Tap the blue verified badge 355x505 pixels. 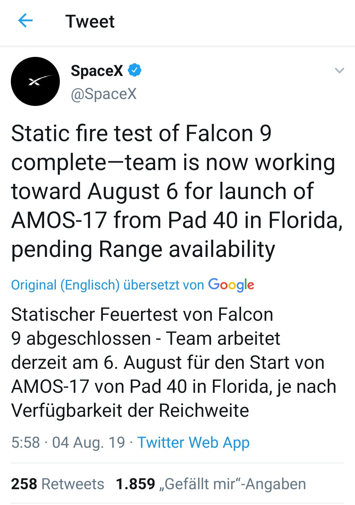tap(134, 70)
